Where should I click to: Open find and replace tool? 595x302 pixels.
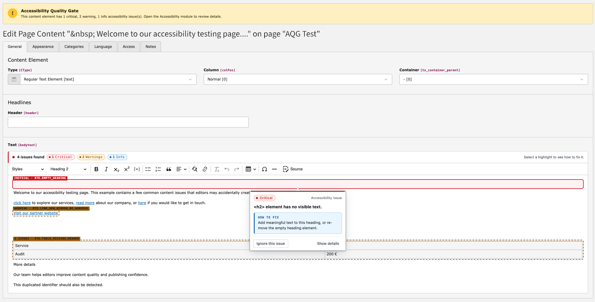coord(195,169)
